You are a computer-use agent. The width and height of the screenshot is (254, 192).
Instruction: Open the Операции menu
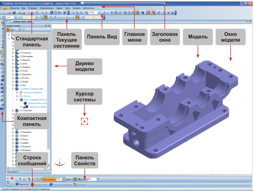tap(32, 8)
